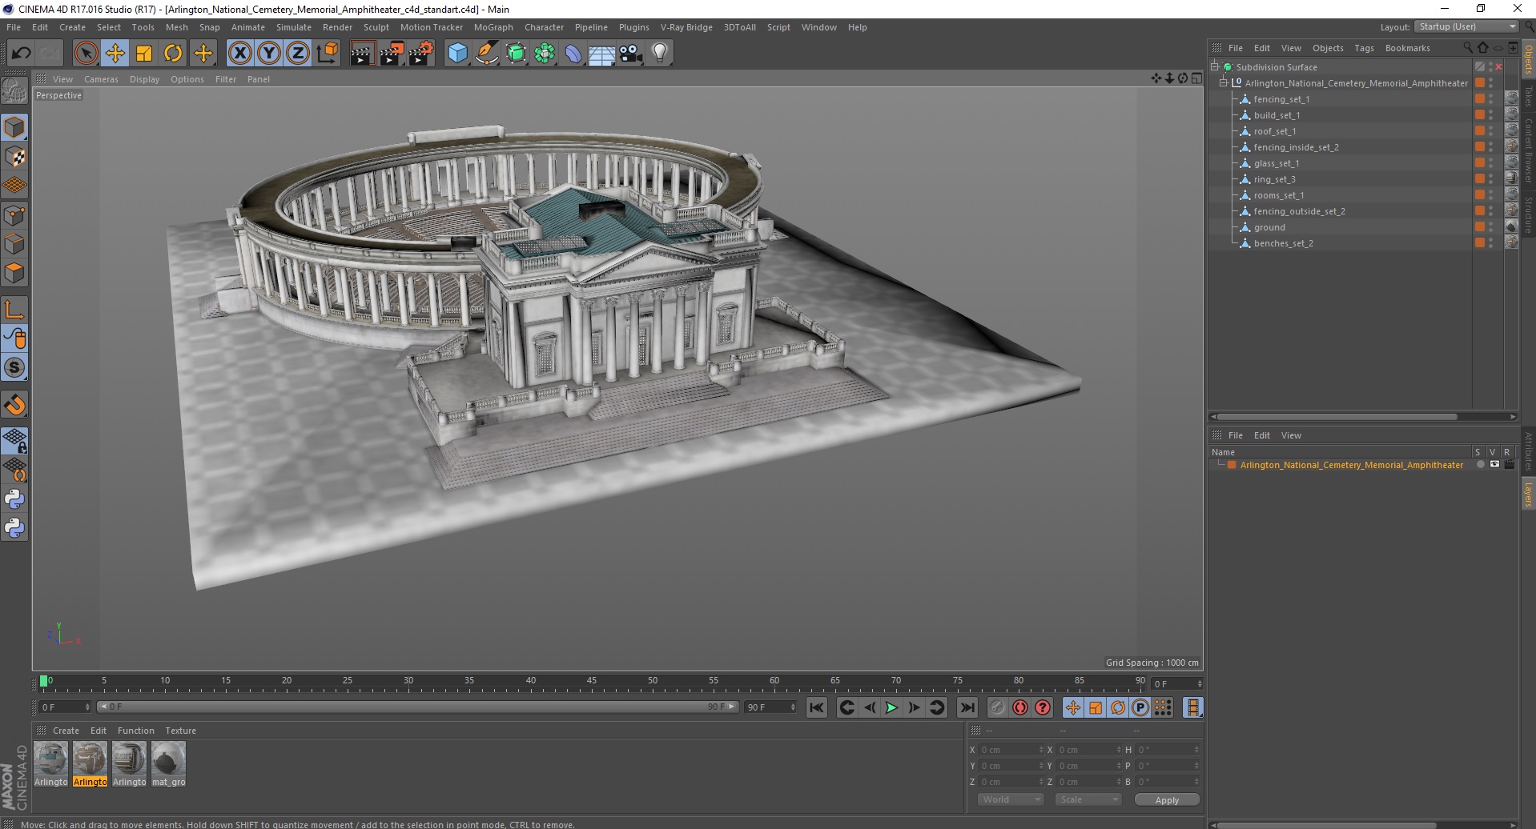Click Render to Picture Viewer icon
1536x829 pixels.
point(392,54)
